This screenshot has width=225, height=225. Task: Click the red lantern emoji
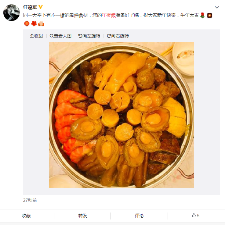click(27, 24)
